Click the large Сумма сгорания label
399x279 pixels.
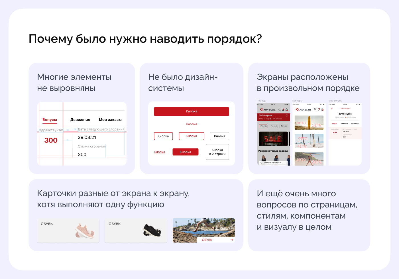tap(92, 146)
